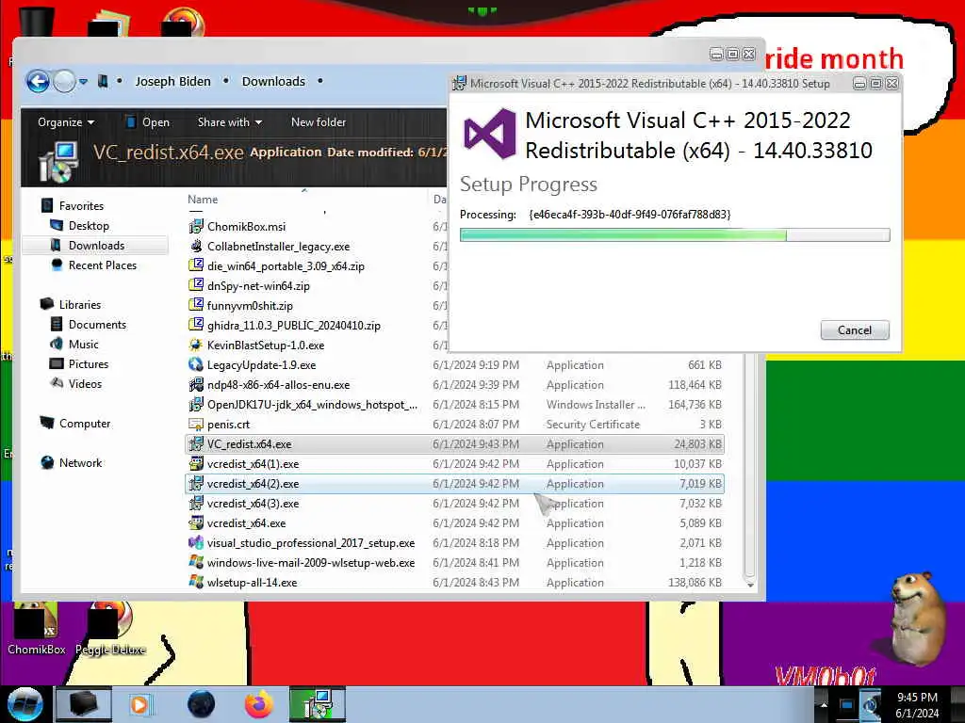
Task: Select the vcredist_x64.exe file icon
Action: tap(196, 522)
